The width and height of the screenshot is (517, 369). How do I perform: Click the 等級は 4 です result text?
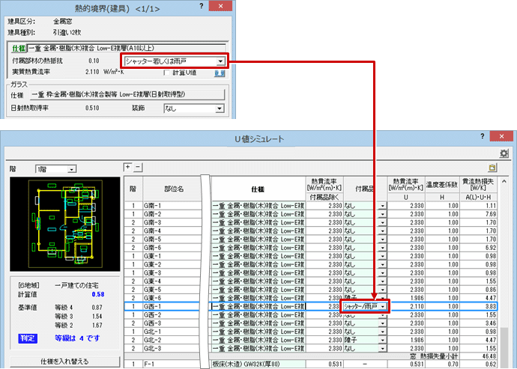pyautogui.click(x=77, y=338)
